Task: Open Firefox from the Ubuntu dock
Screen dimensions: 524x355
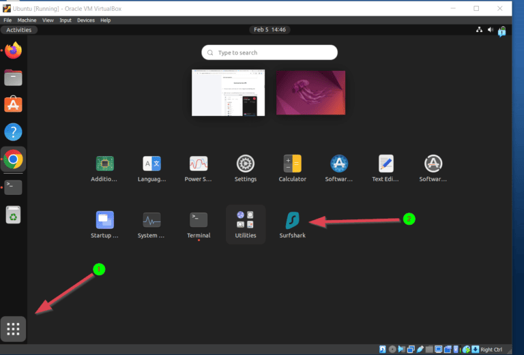Action: click(x=13, y=50)
